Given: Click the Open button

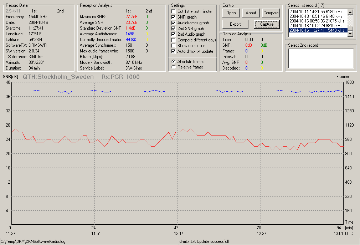Looking at the screenshot, I should (231, 13).
